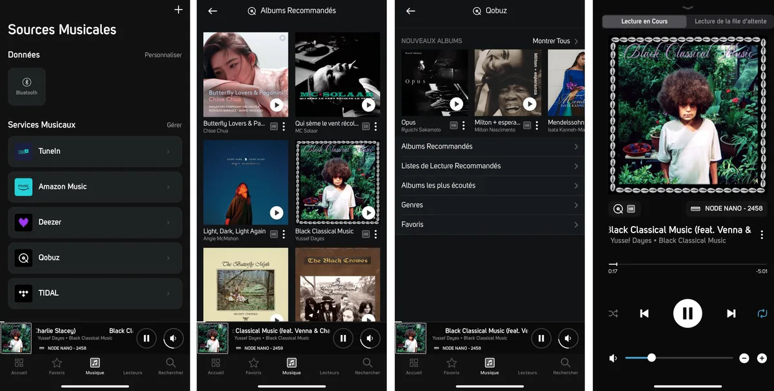Viewport: 774px width, 391px height.
Task: Play the Light, Dark, Light Again album
Action: [x=276, y=213]
